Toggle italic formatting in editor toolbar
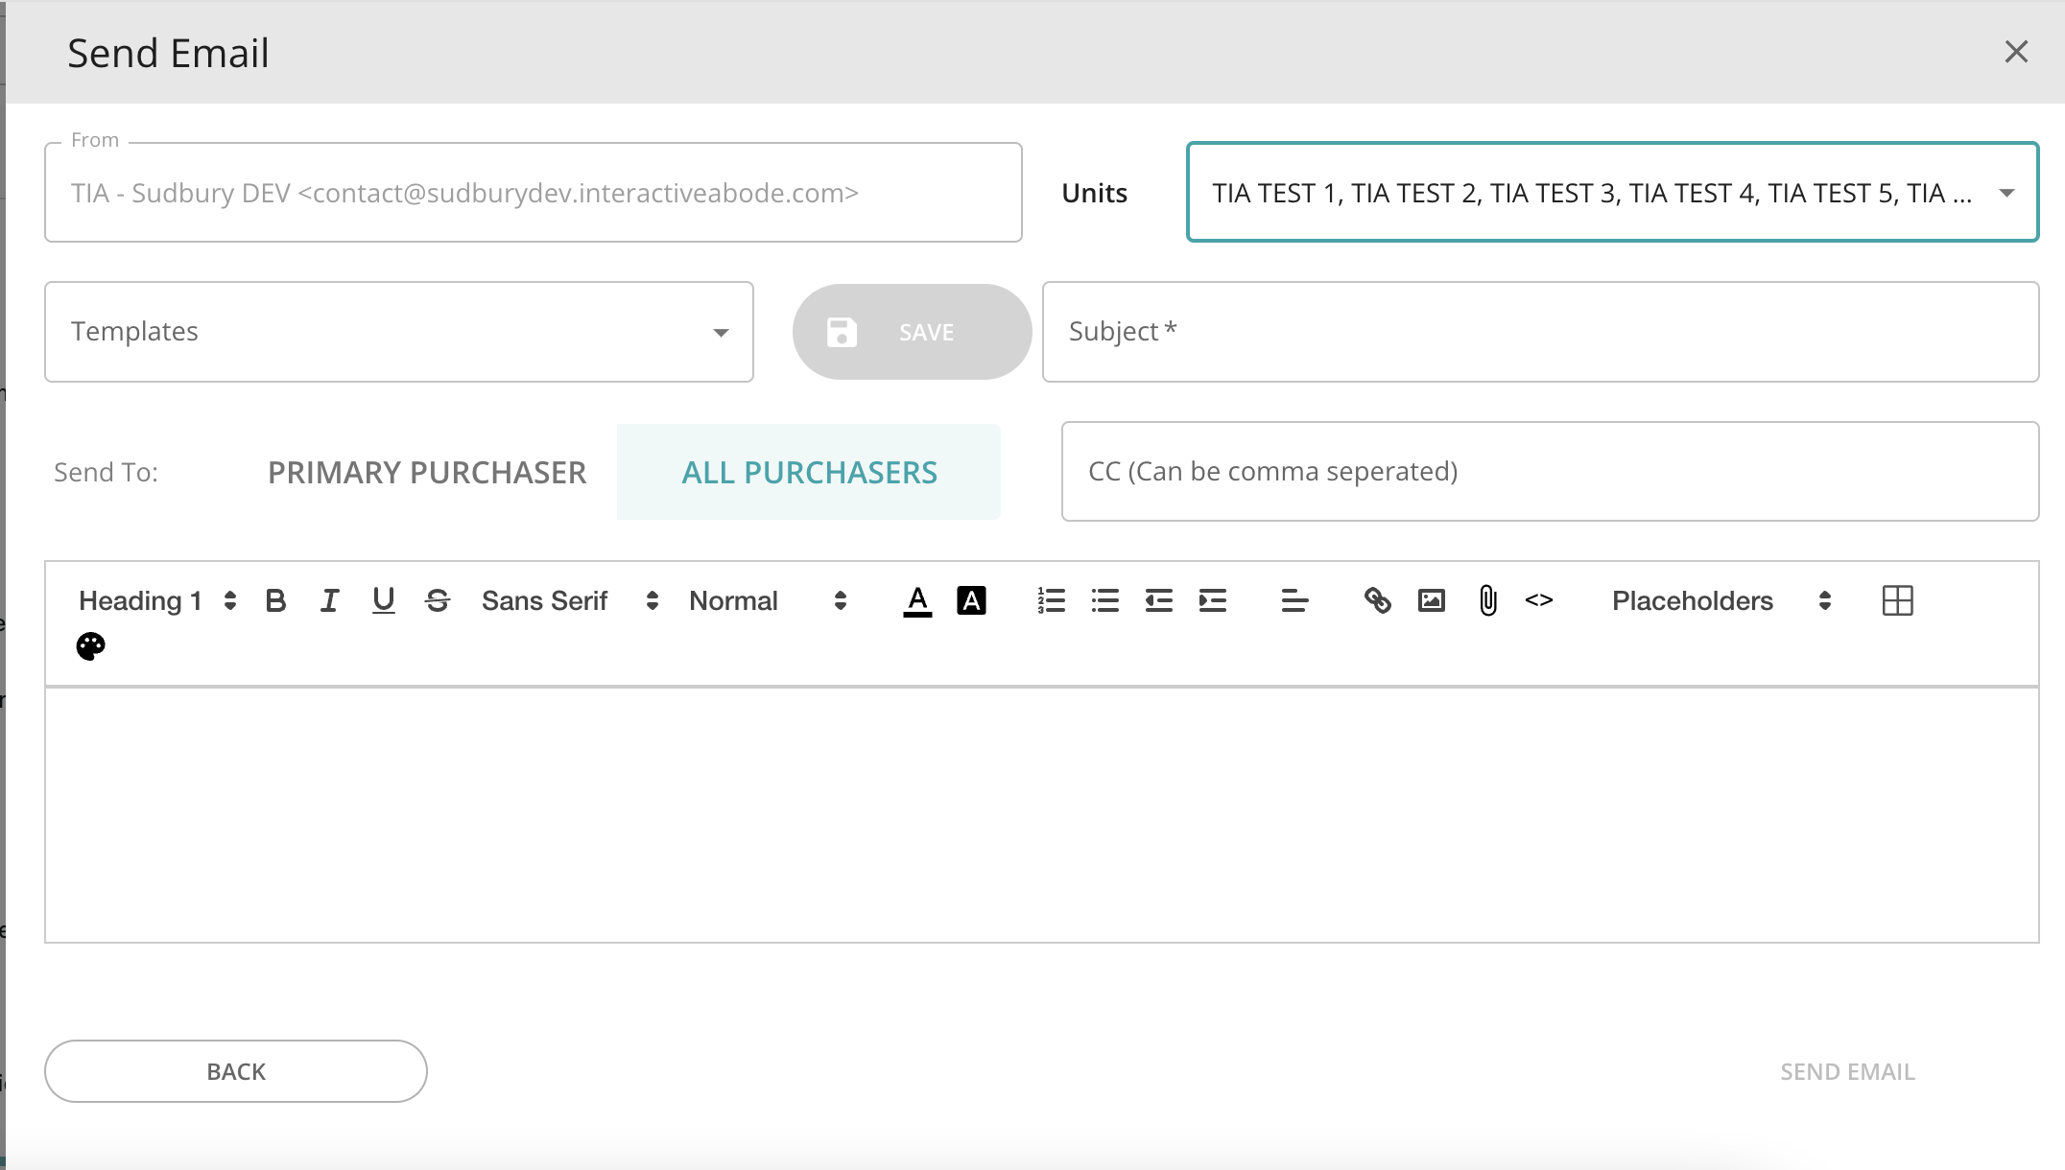 pyautogui.click(x=330, y=601)
